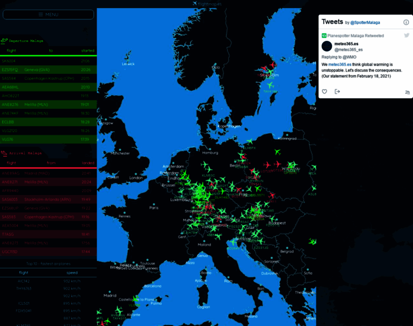Click the Departure Malaga takeoff plane icon
This screenshot has height=326, width=413.
pyautogui.click(x=4, y=41)
